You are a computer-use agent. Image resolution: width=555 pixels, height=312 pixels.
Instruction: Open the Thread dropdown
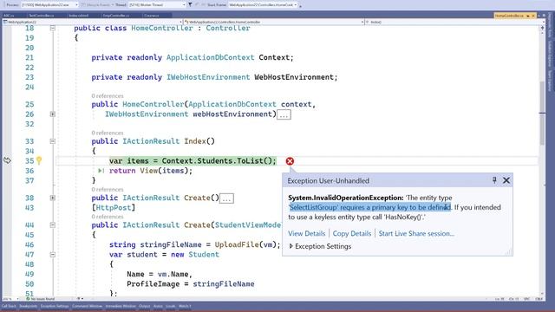[x=157, y=5]
